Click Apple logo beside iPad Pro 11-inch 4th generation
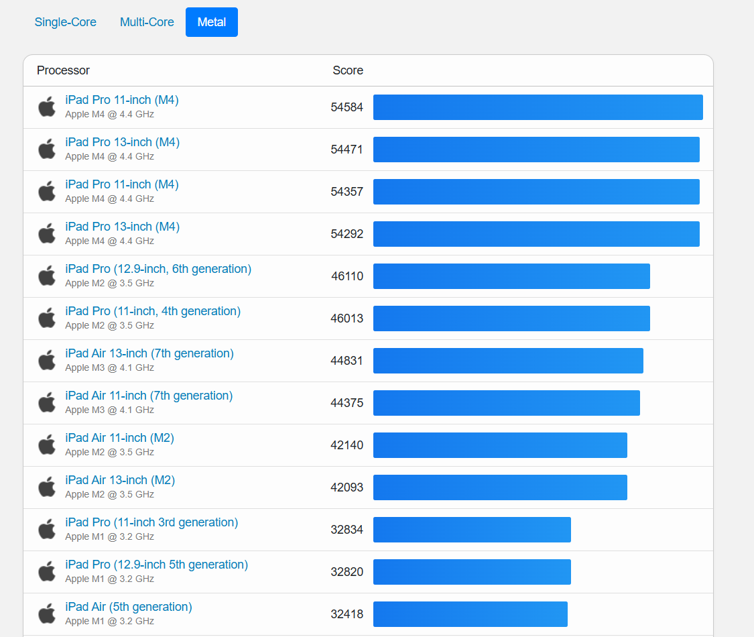The width and height of the screenshot is (754, 637). click(x=47, y=318)
